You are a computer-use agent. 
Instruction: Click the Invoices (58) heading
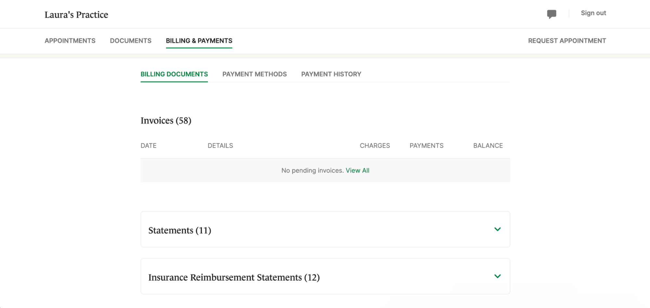(166, 120)
